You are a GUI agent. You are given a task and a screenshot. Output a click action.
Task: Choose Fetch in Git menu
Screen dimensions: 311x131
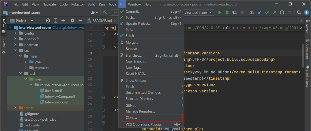[151, 36]
